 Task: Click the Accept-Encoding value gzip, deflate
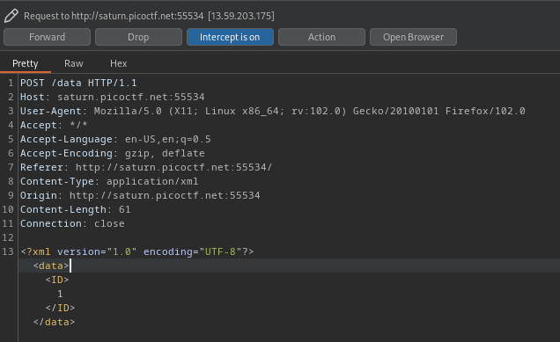coord(165,153)
